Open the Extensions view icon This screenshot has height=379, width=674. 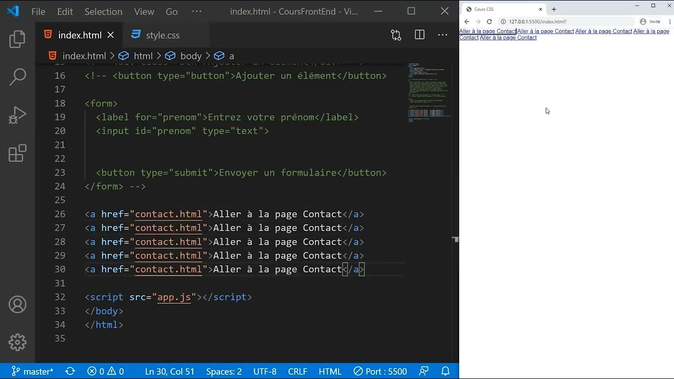pyautogui.click(x=17, y=153)
